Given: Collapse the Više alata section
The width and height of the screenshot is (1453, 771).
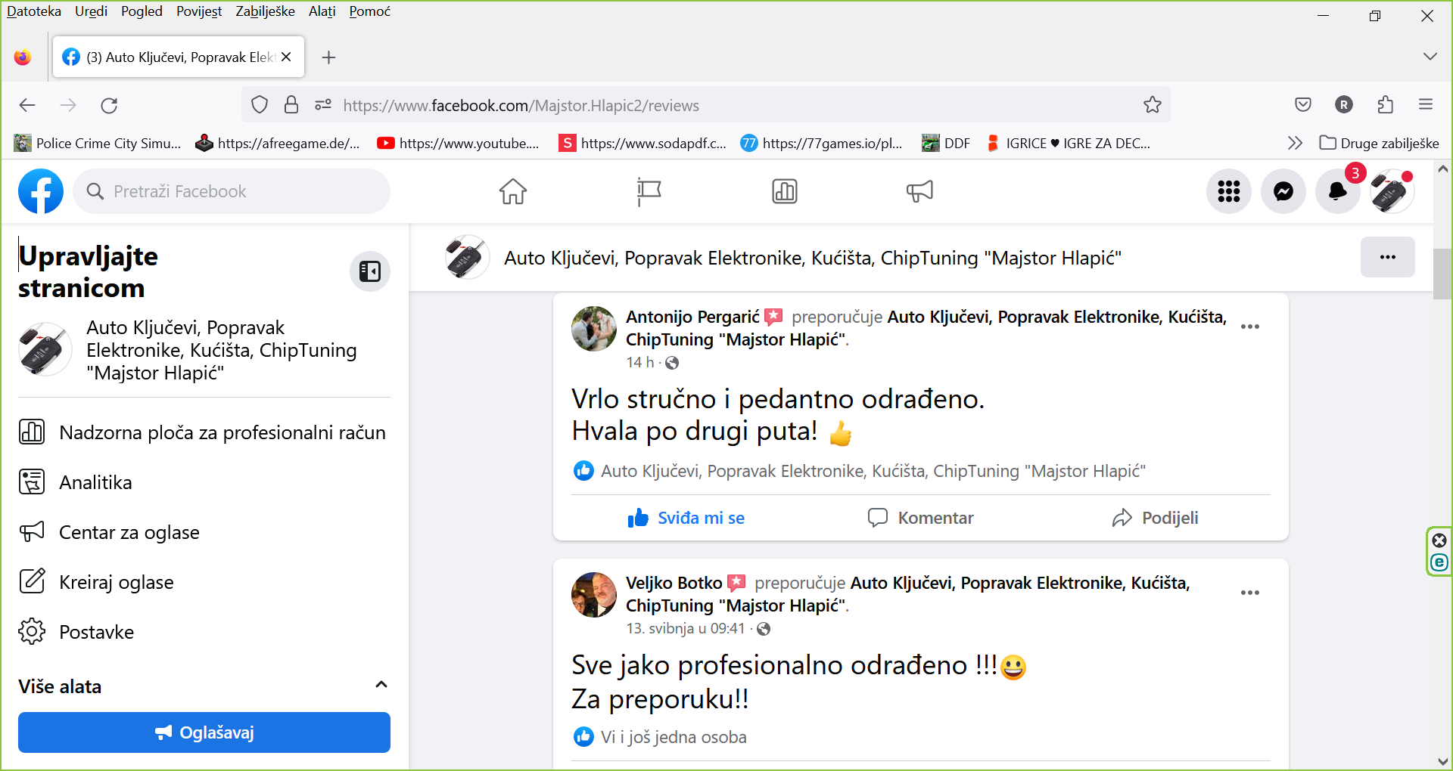Looking at the screenshot, I should click(x=381, y=685).
